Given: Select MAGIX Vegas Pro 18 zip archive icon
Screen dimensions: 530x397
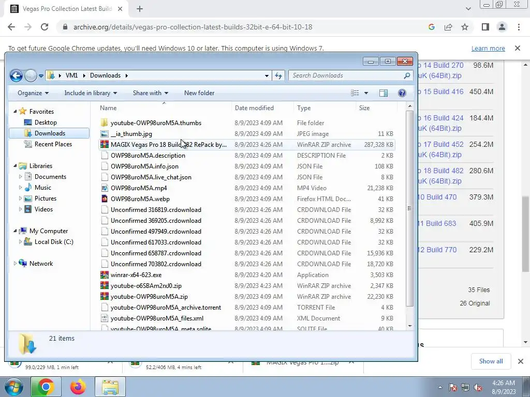Looking at the screenshot, I should tap(105, 145).
